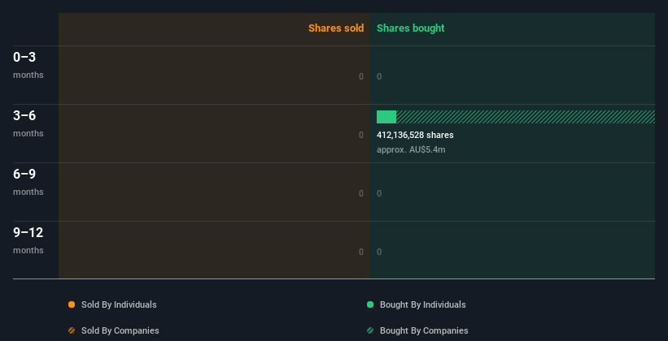Click the orange Sold By Individuals legend dot
The height and width of the screenshot is (341, 668).
point(72,304)
